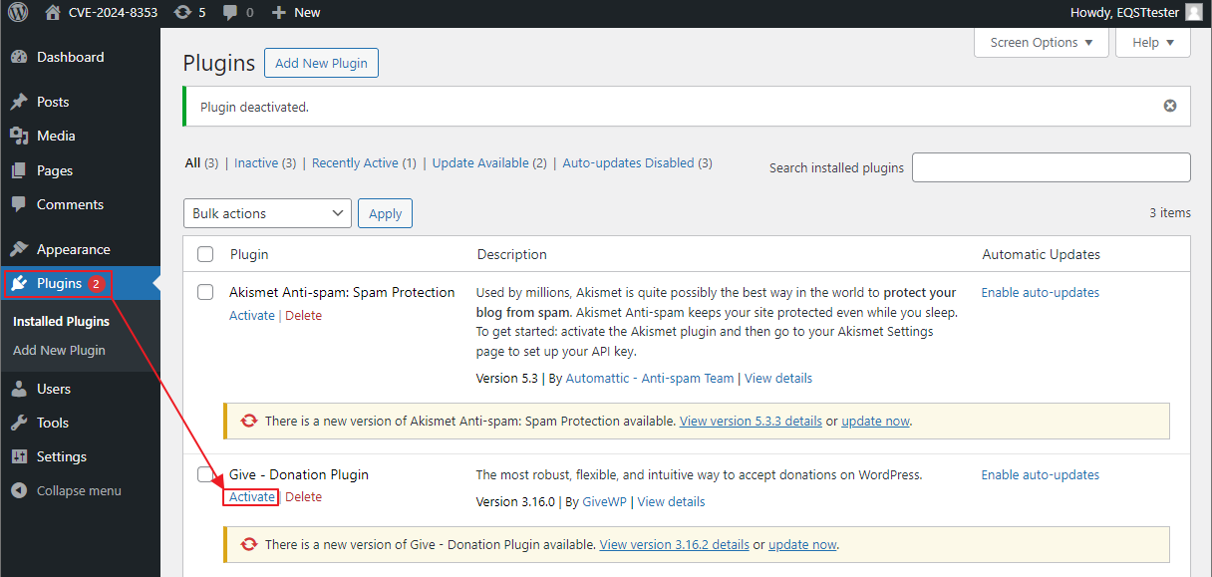Click update now for Akismet
Image resolution: width=1212 pixels, height=577 pixels.
875,421
